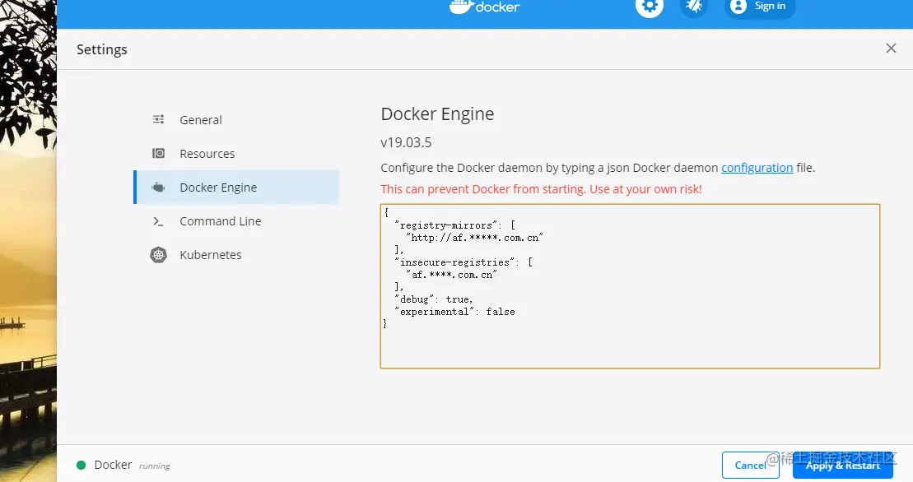Click the version text v19.03.5
This screenshot has width=913, height=482.
(406, 142)
